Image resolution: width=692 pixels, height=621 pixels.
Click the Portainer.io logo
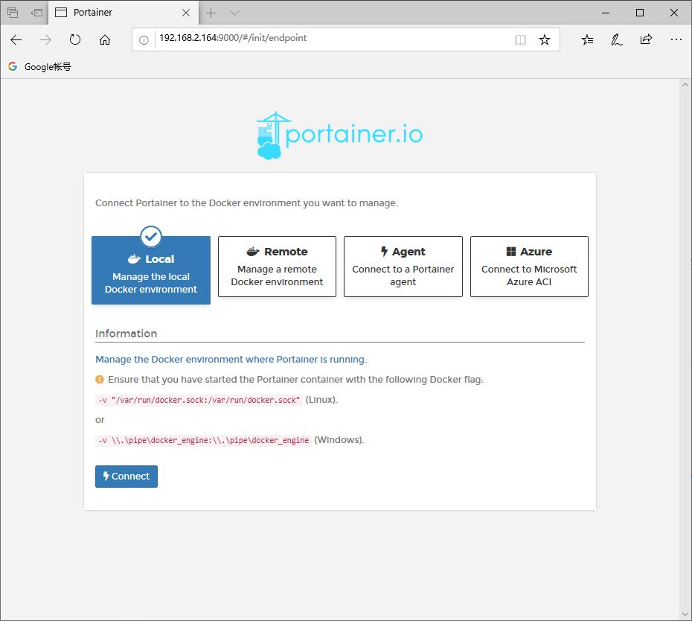tap(339, 136)
